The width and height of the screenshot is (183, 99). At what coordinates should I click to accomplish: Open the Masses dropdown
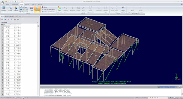tap(45, 7)
